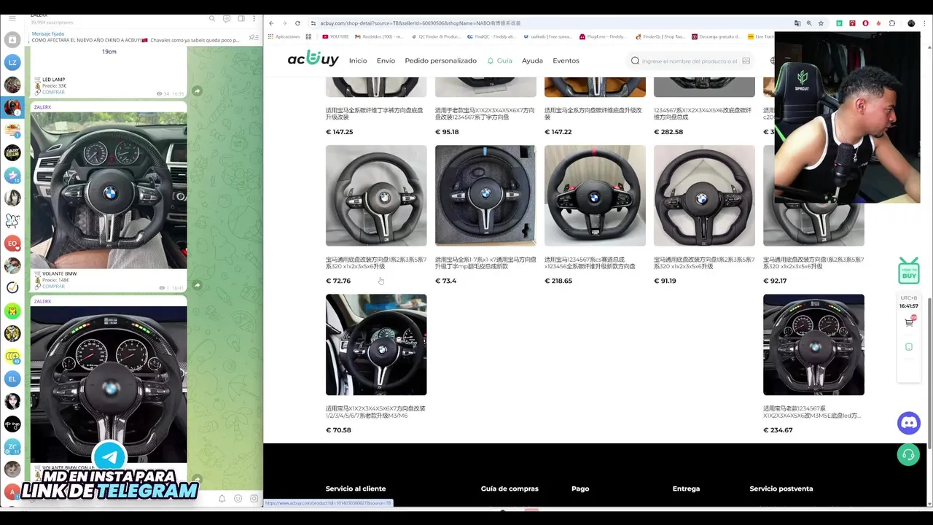Open the shopping cart icon

point(909,322)
